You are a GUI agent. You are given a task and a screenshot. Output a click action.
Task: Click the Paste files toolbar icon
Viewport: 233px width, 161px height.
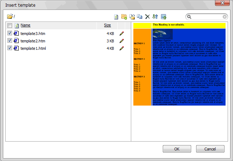(132, 17)
